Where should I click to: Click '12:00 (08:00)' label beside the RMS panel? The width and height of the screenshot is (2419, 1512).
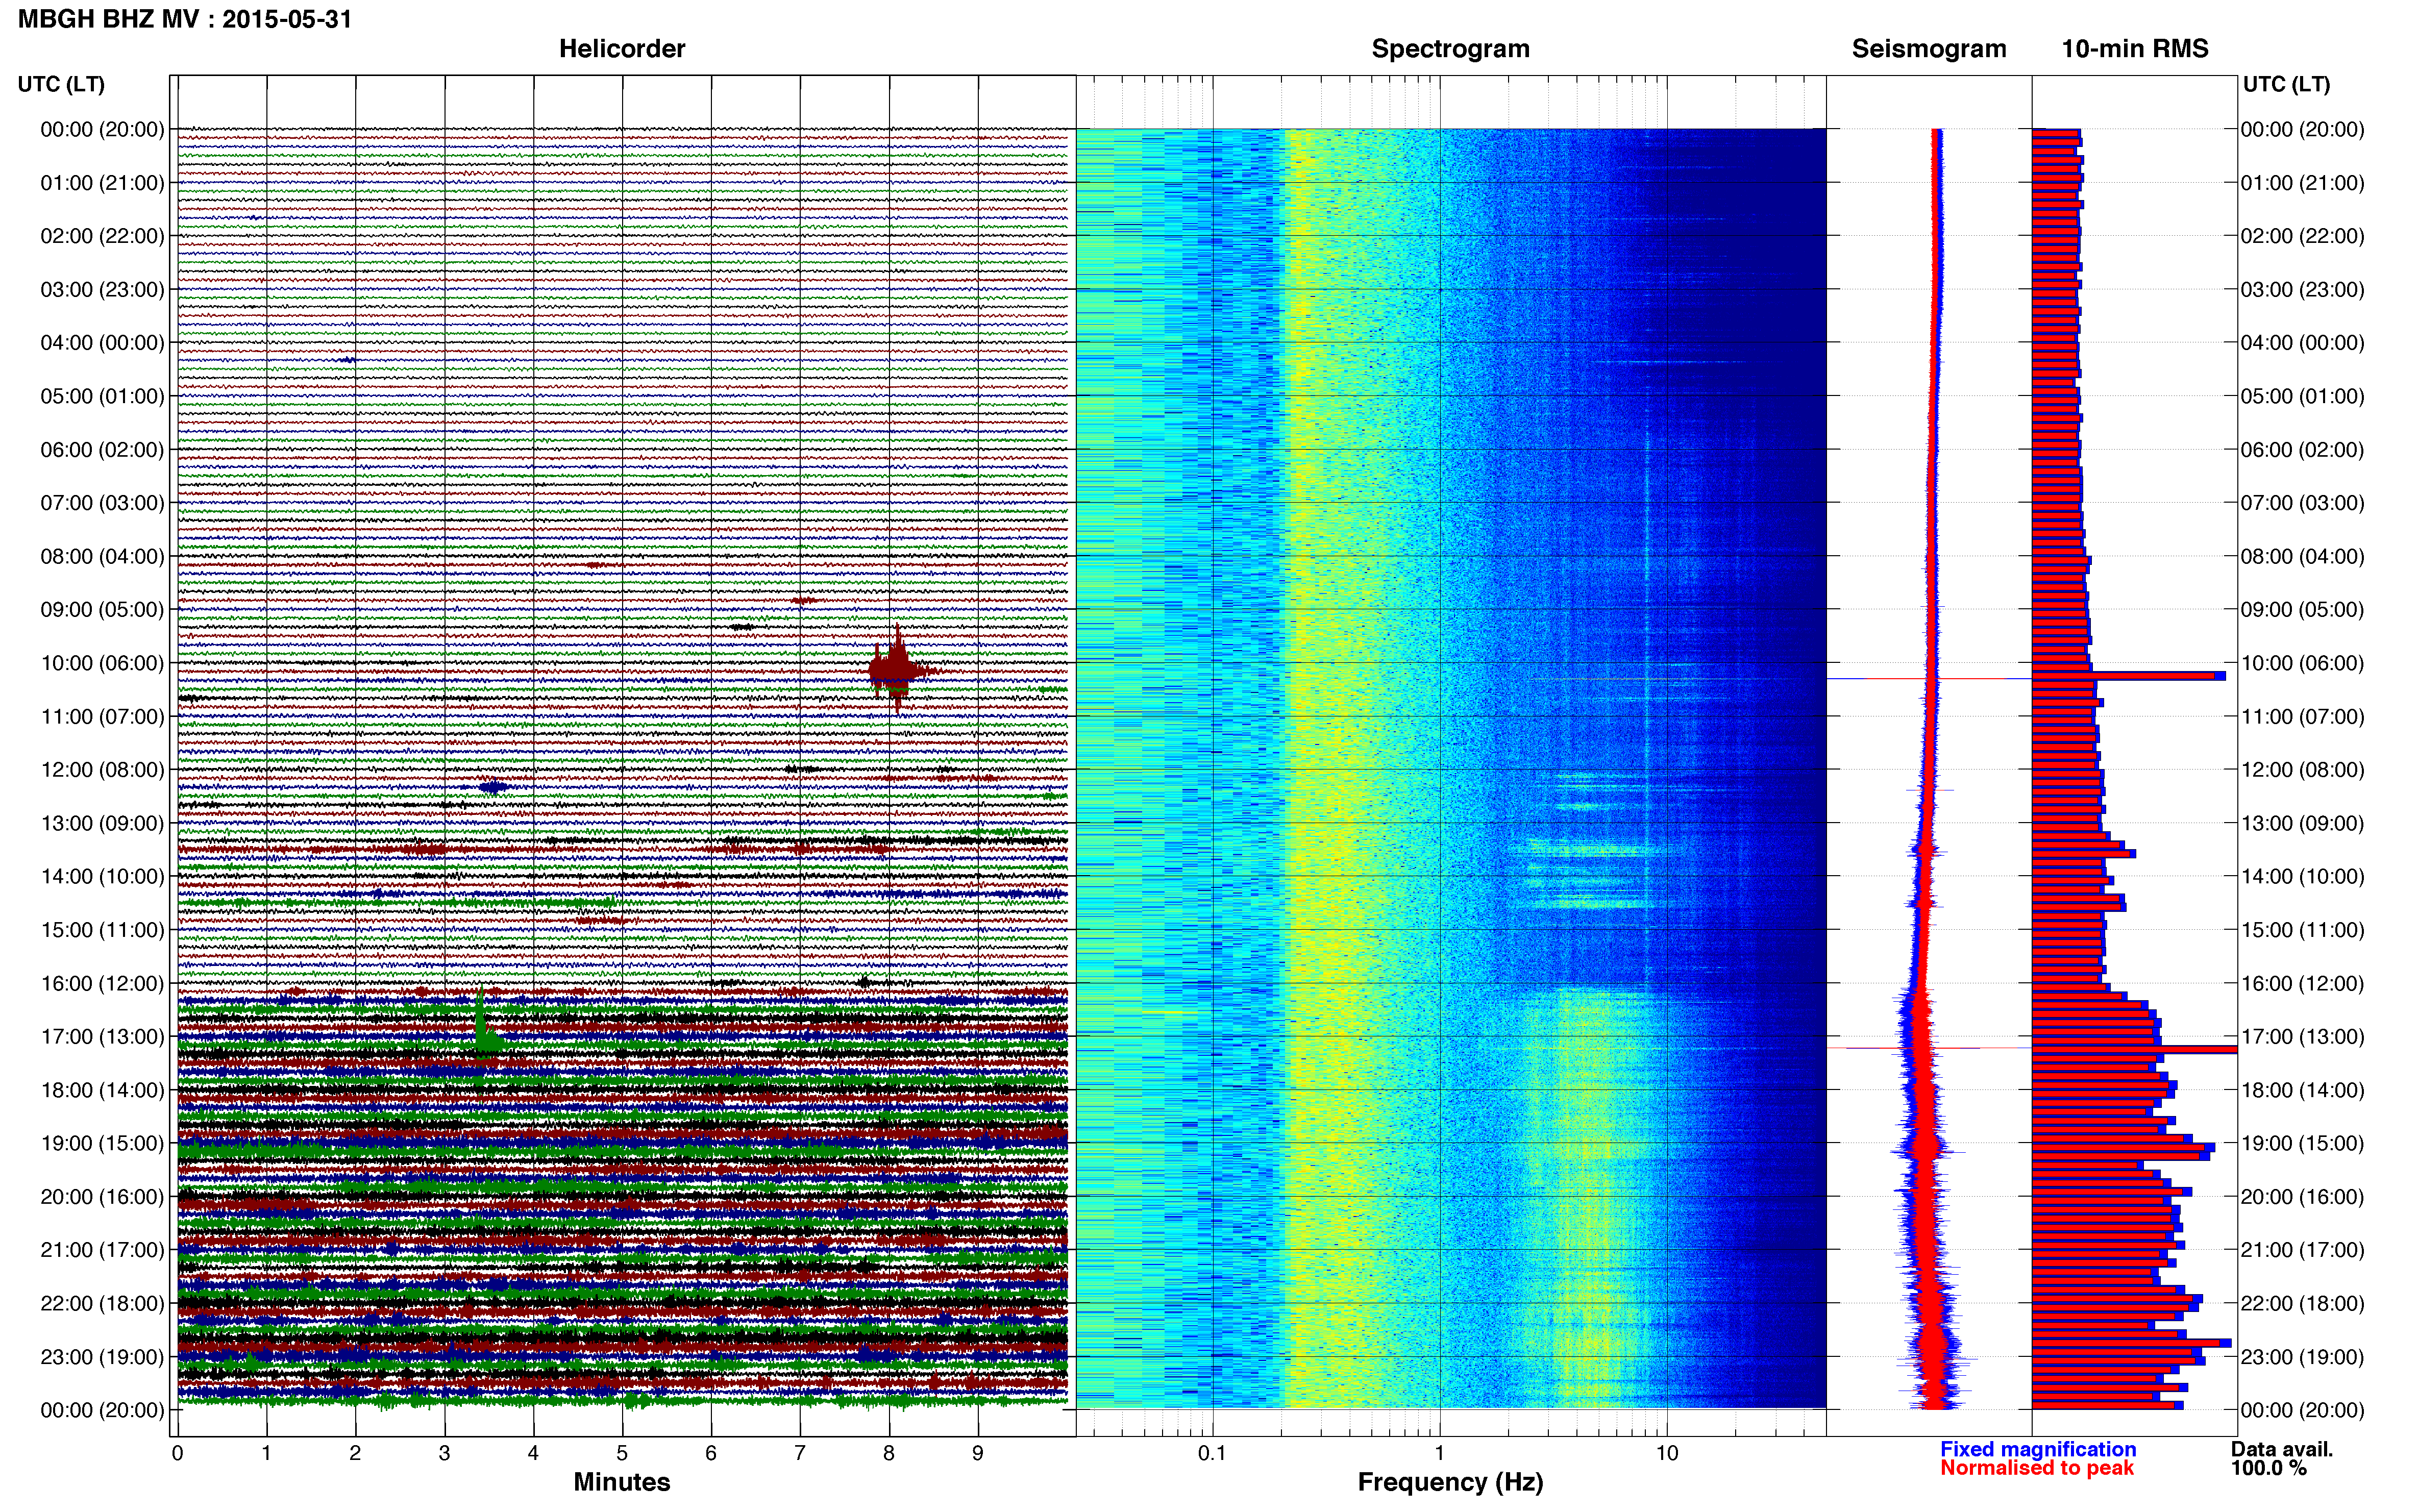(2302, 770)
